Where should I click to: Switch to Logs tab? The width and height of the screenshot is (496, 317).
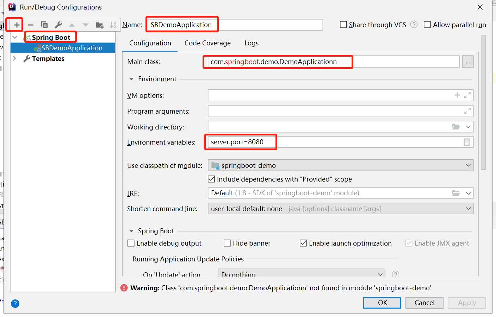[x=252, y=43]
